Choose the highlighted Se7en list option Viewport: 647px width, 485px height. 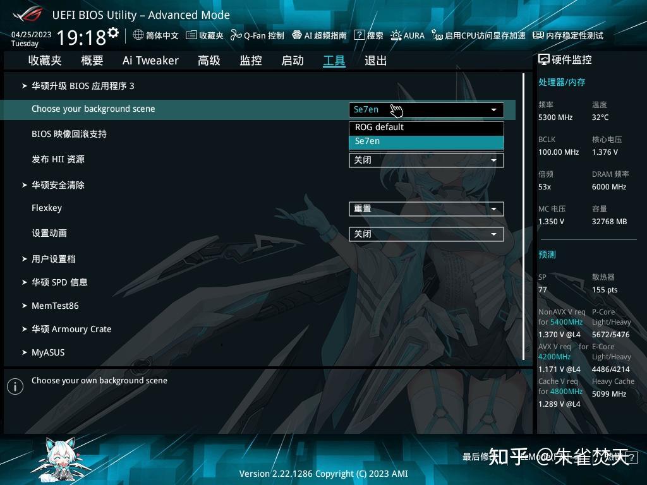(x=426, y=141)
